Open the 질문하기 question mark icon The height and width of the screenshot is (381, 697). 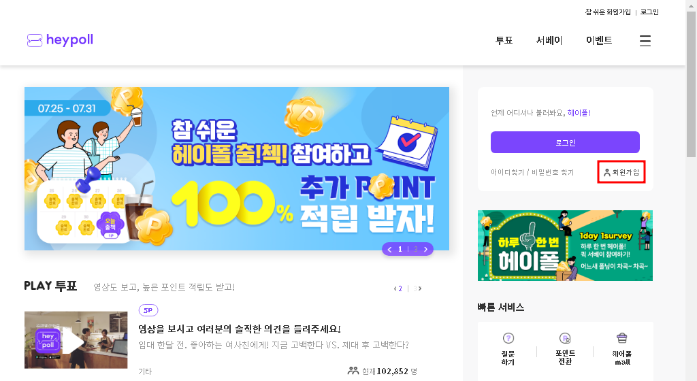tap(508, 338)
